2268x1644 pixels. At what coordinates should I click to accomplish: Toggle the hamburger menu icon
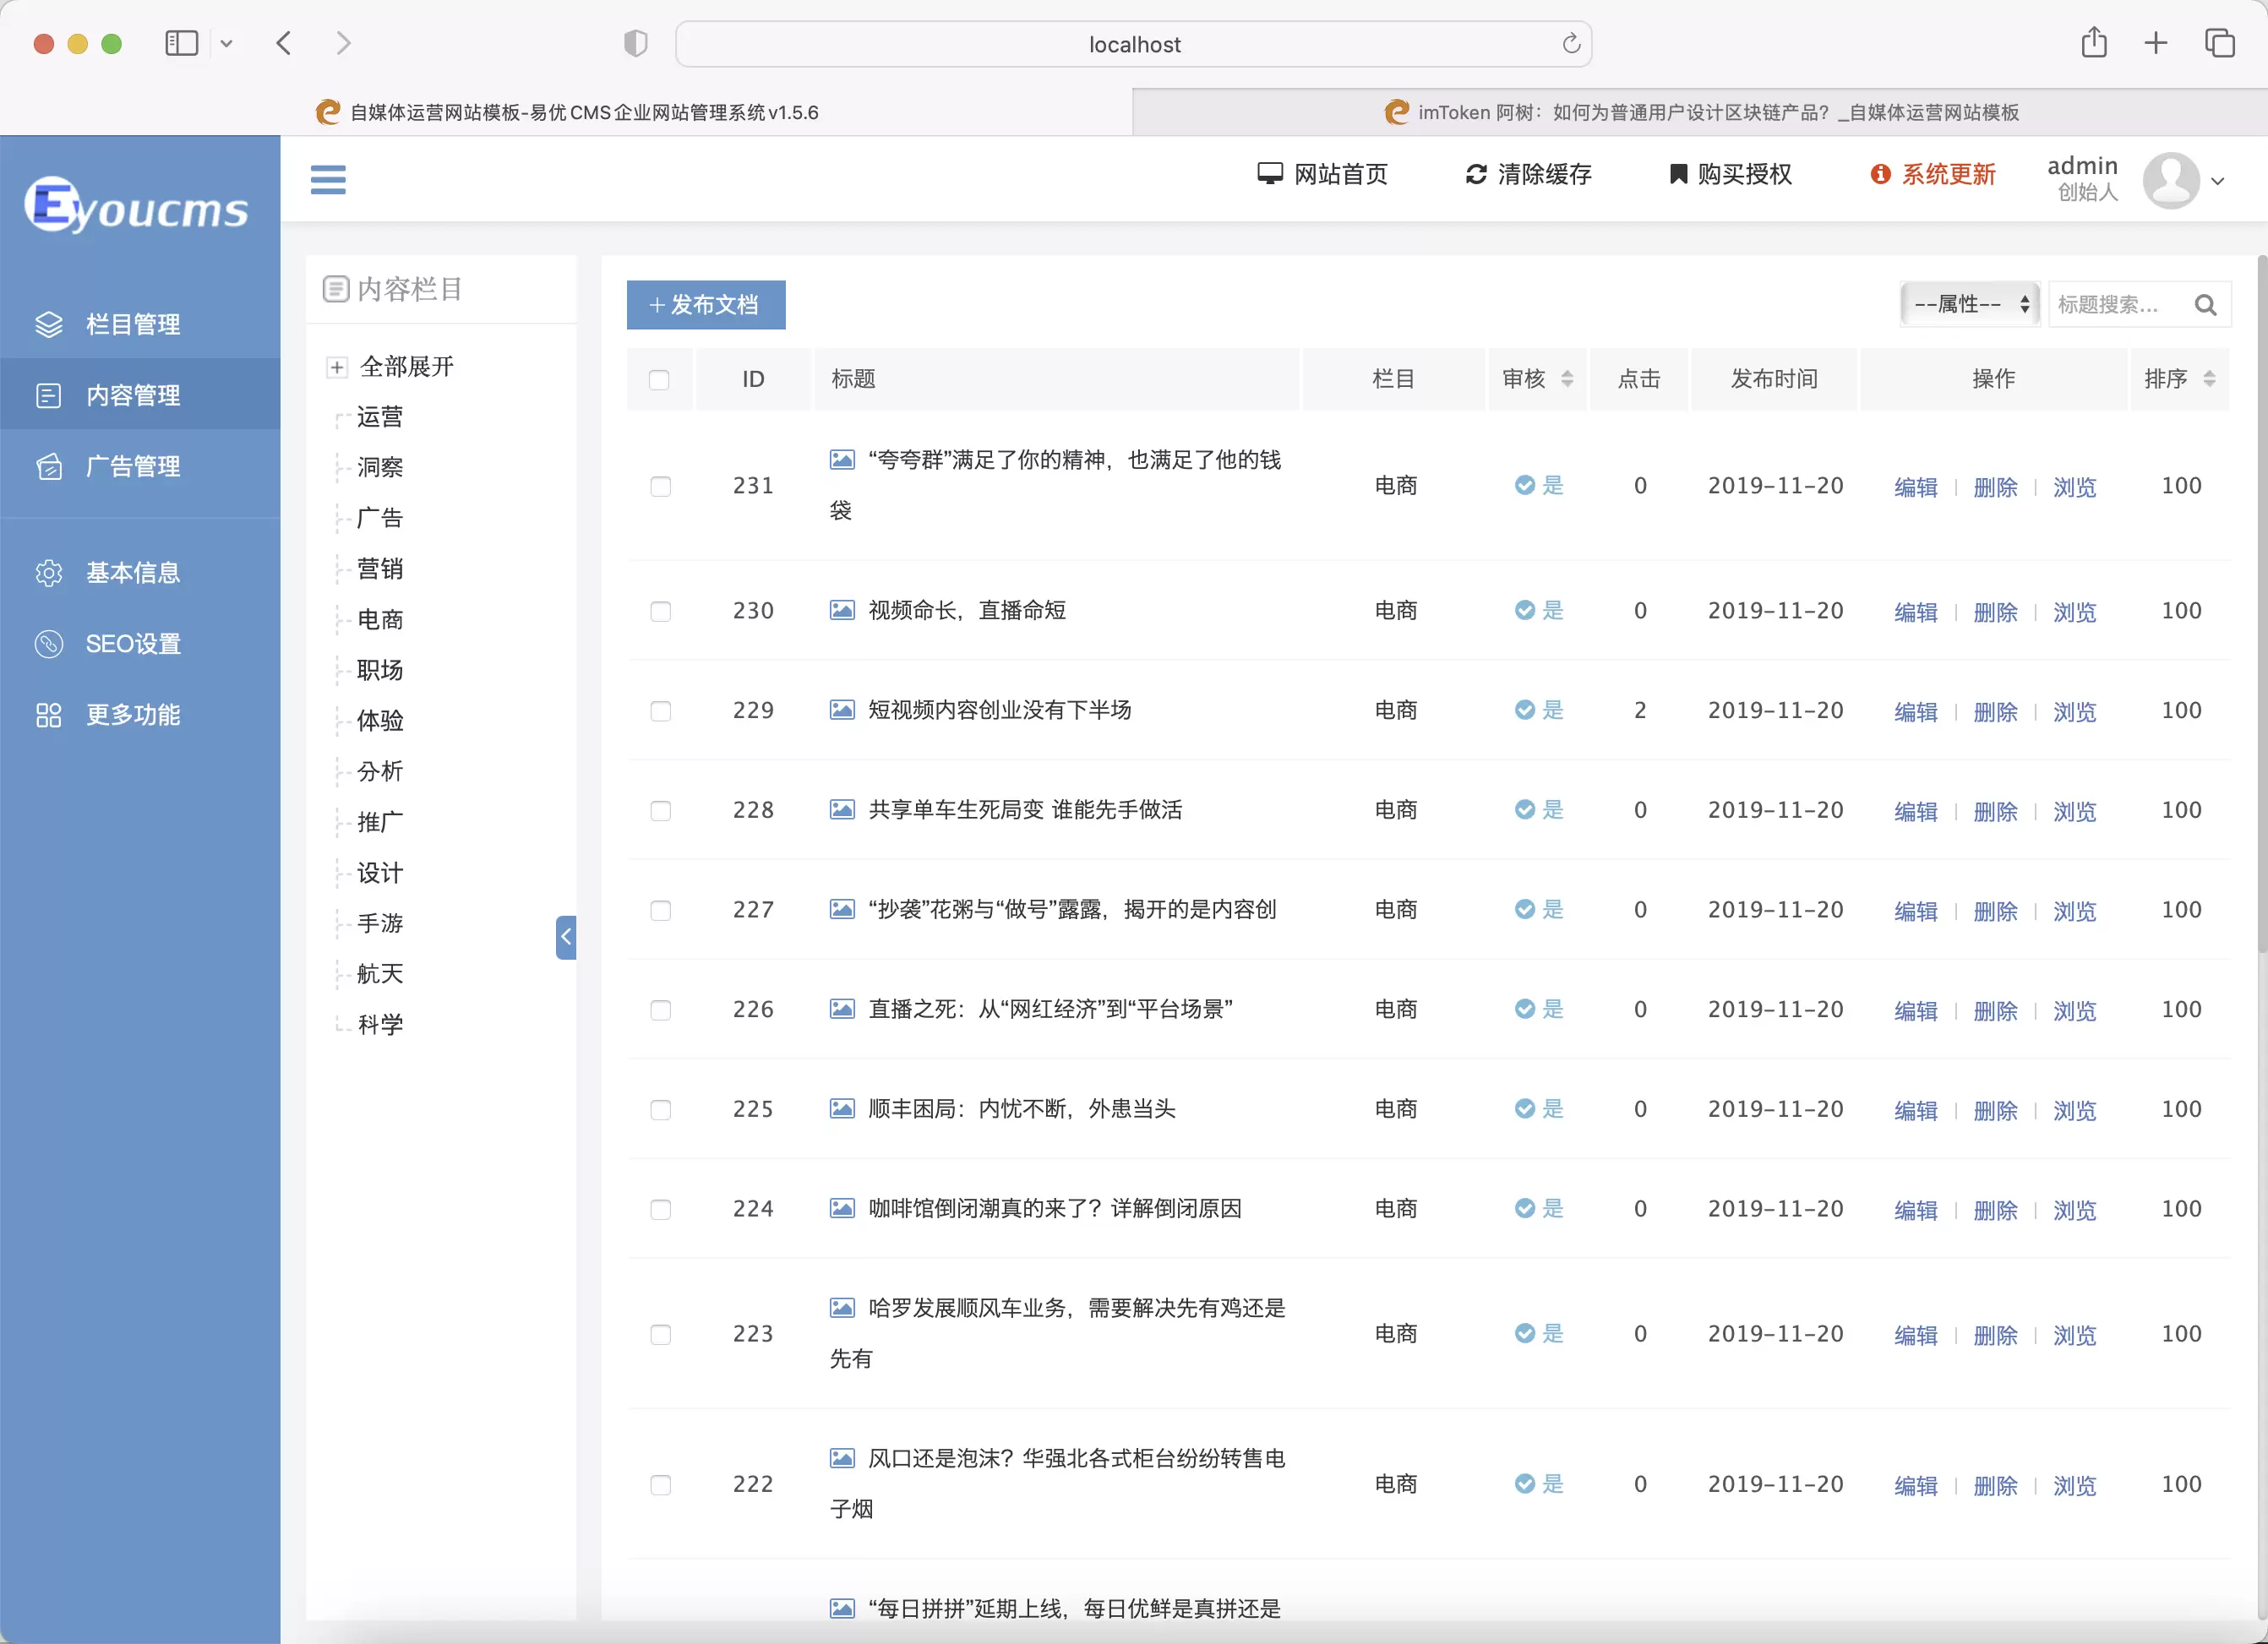coord(328,180)
